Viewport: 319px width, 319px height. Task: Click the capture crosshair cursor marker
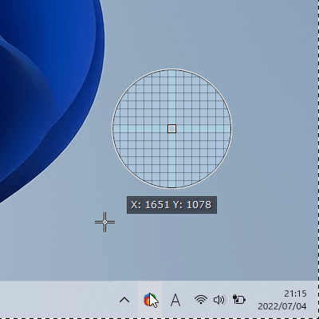click(104, 222)
